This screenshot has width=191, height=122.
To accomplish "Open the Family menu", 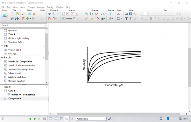I will (50, 7).
